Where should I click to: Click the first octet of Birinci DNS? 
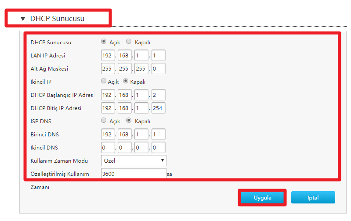pyautogui.click(x=108, y=134)
